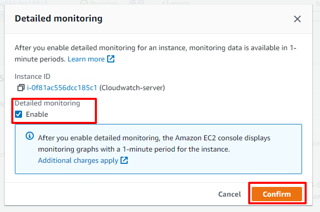Click the Detailed monitoring field label above Enable
The image size is (320, 212).
coord(47,103)
